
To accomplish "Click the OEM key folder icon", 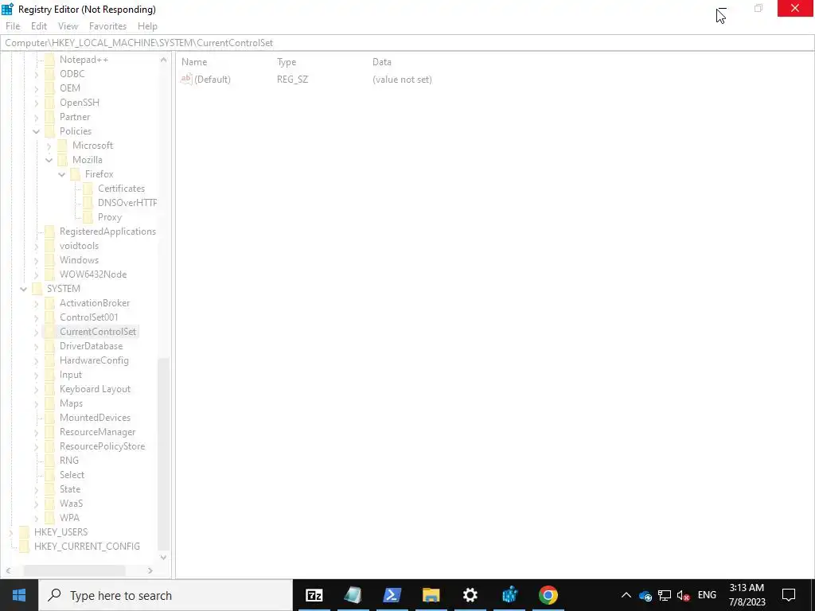I will tap(50, 88).
